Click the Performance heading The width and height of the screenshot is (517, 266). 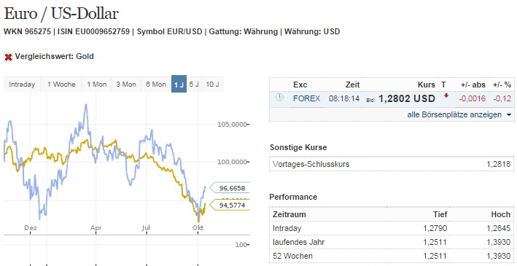293,197
